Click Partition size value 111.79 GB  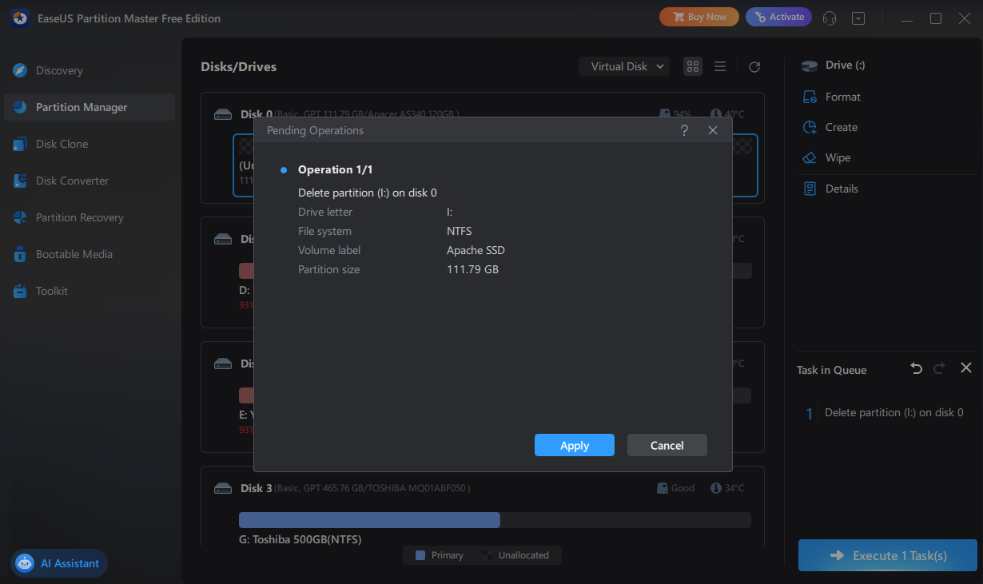(472, 269)
